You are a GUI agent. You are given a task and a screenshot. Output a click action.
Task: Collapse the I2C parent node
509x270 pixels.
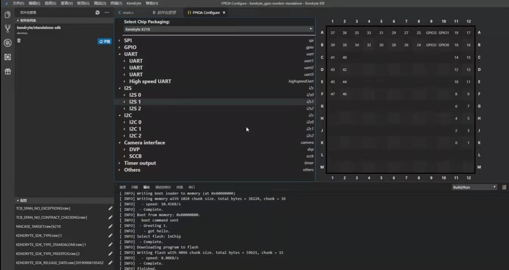pyautogui.click(x=119, y=115)
